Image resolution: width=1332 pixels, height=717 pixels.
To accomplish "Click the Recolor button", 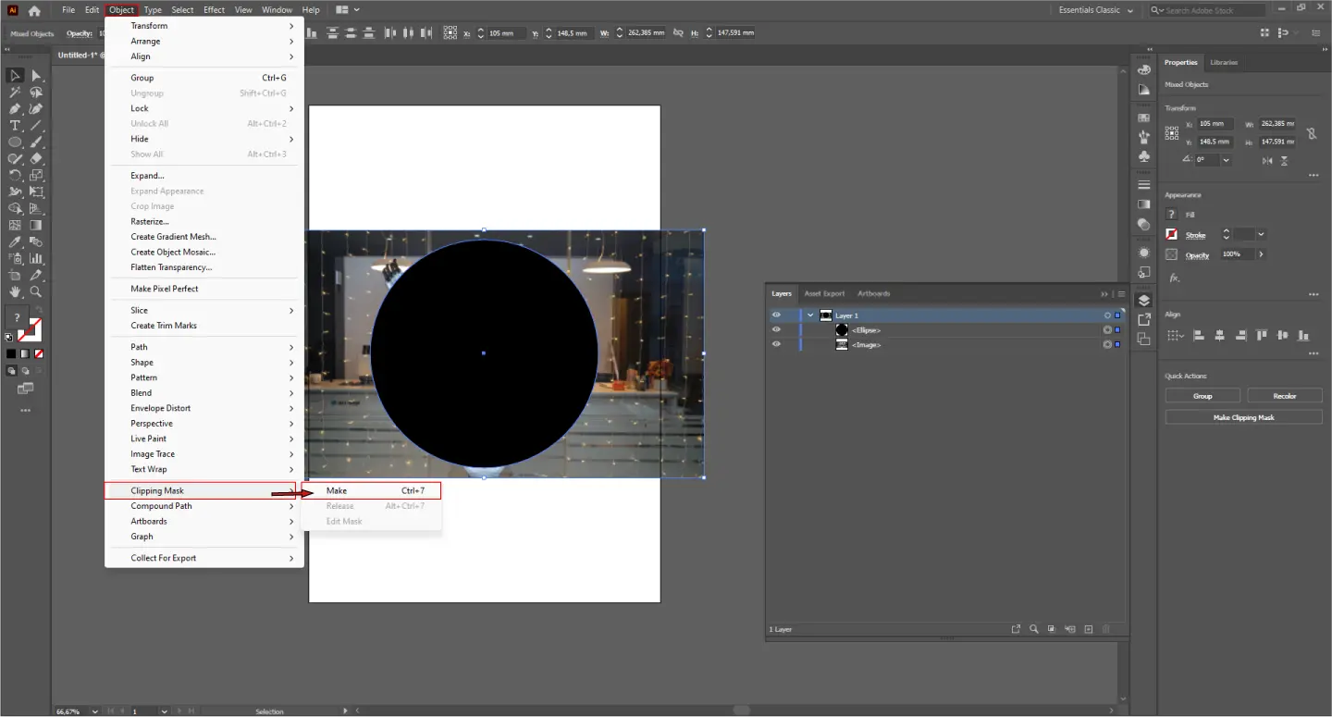I will coord(1285,396).
